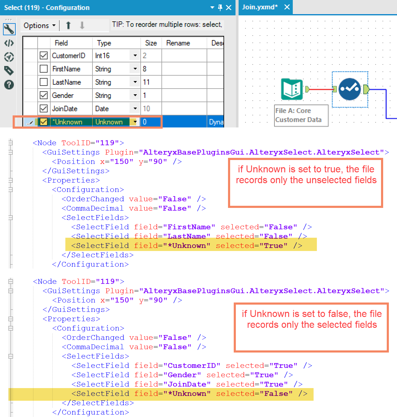Click the move-field-down arrow

tap(82, 25)
